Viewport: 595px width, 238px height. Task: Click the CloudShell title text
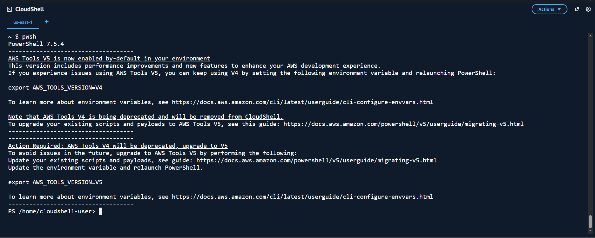(x=29, y=9)
